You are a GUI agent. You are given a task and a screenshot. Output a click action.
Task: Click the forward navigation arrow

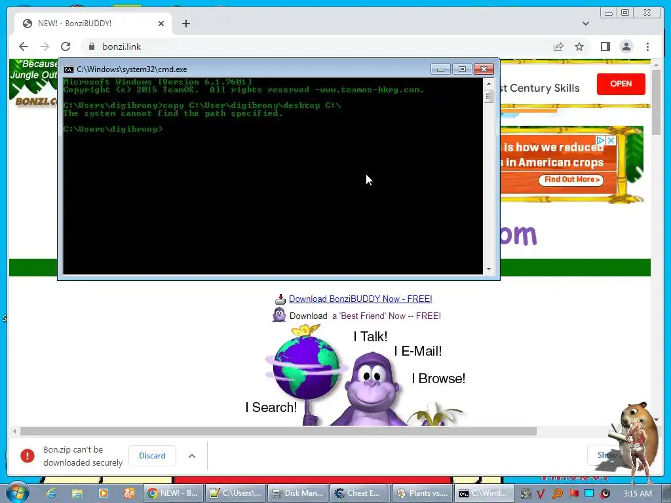[x=45, y=47]
